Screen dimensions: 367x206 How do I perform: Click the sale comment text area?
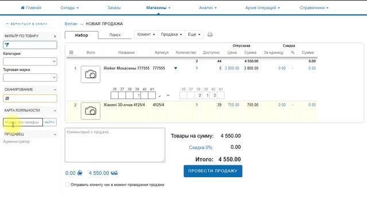[x=115, y=145]
